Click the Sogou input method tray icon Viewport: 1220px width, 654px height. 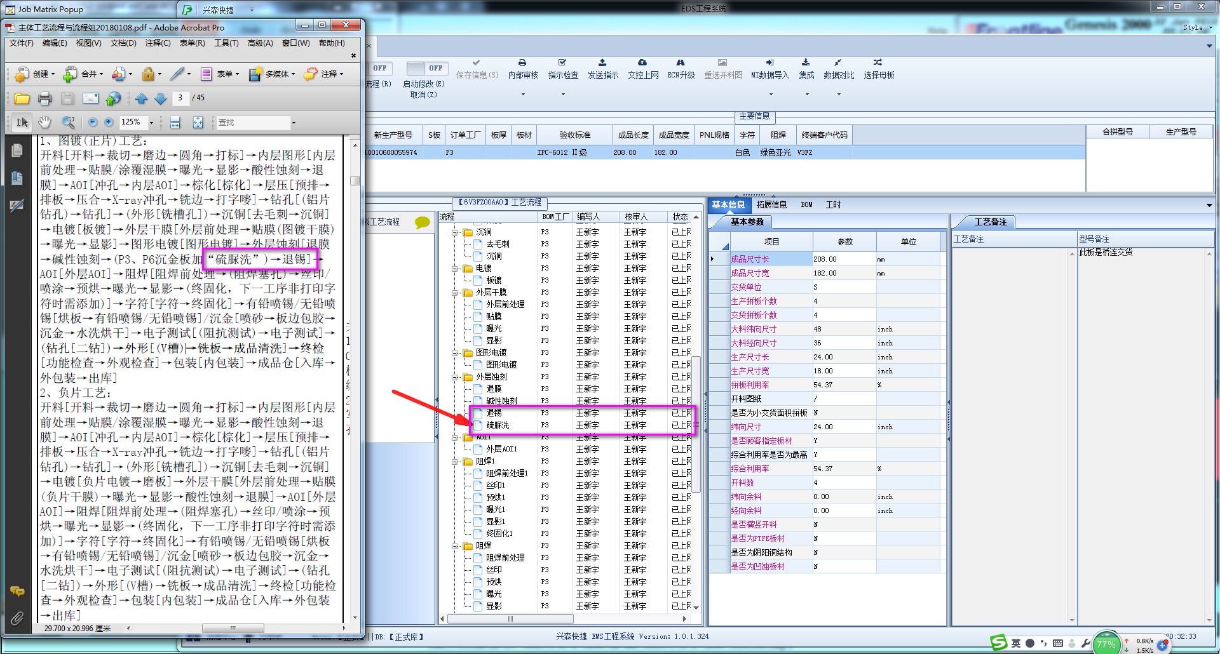click(999, 643)
